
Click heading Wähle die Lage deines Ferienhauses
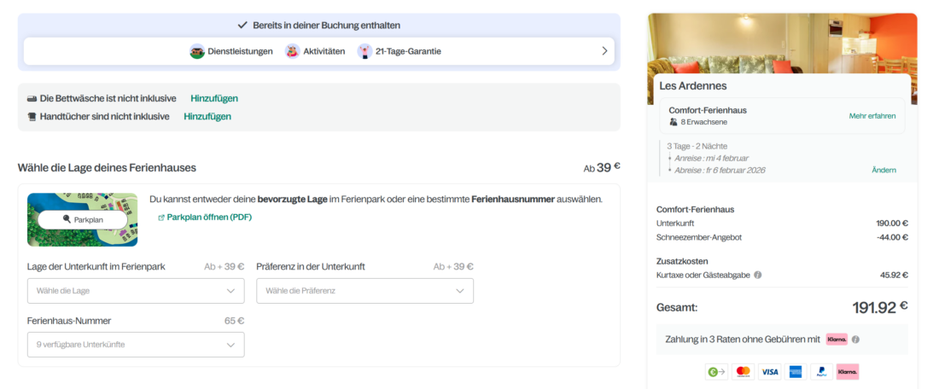tap(108, 168)
